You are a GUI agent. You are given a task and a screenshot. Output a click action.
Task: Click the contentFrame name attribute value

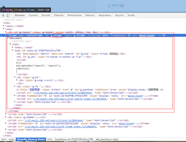tap(34, 35)
